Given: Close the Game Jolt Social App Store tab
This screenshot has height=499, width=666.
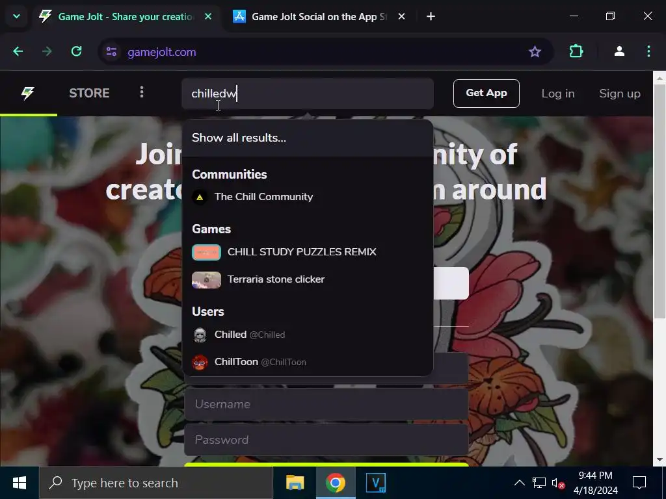Looking at the screenshot, I should 401,16.
